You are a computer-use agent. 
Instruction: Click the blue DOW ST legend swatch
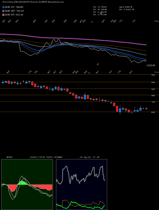coord(3,7)
